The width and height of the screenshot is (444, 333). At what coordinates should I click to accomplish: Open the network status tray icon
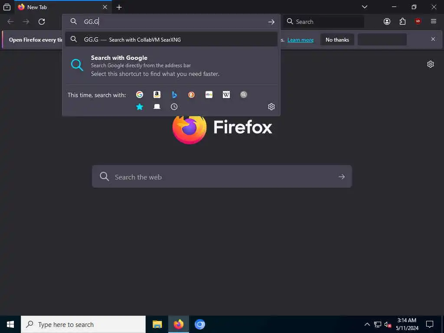[x=378, y=324]
